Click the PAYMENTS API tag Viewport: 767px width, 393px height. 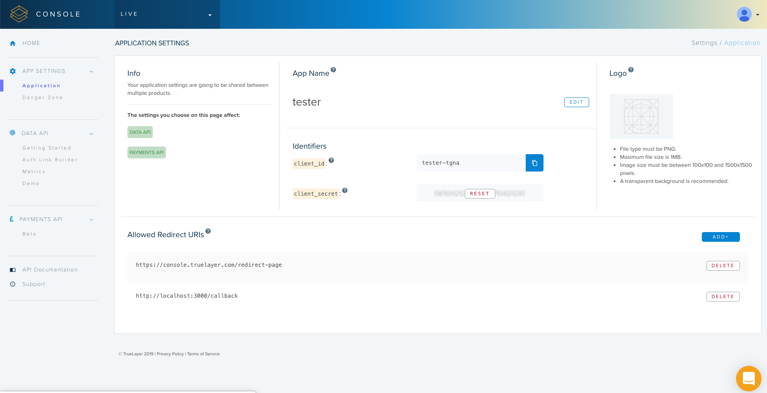[146, 152]
